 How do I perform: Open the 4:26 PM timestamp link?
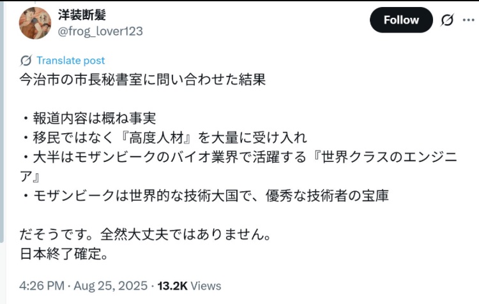pos(42,286)
